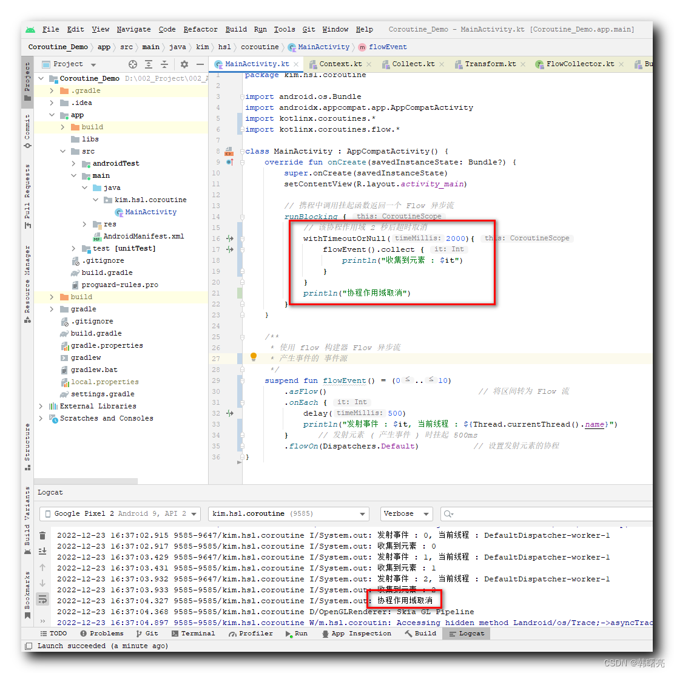The height and width of the screenshot is (673, 674).
Task: Toggle soft-wrap icon in Logcat toolbar
Action: (42, 599)
